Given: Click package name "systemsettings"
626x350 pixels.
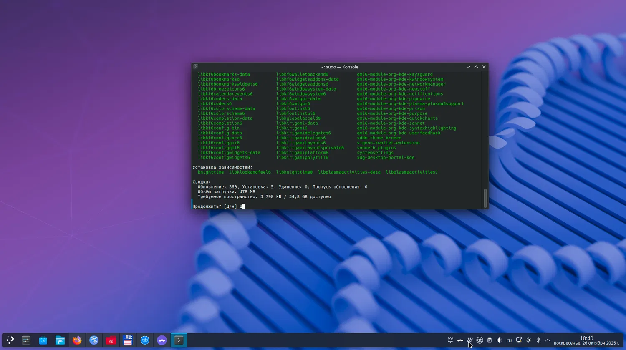Looking at the screenshot, I should coord(375,153).
